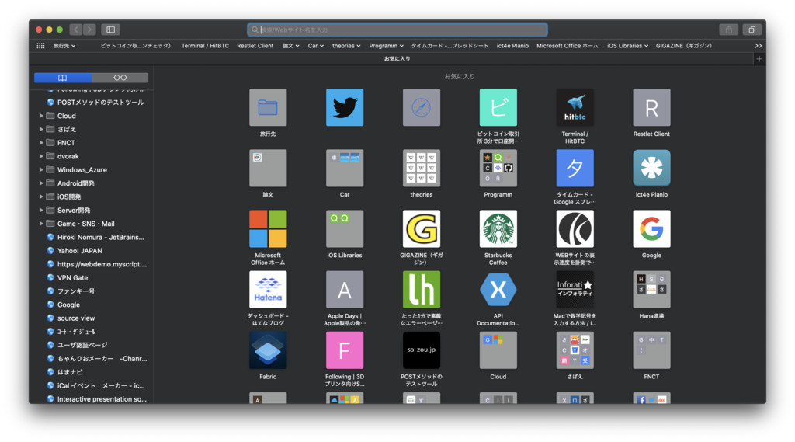The image size is (795, 442).
Task: Open Top Sites grid icon in favorites bar
Action: coord(40,46)
